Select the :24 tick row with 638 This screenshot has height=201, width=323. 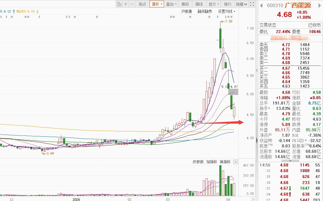[290, 194]
